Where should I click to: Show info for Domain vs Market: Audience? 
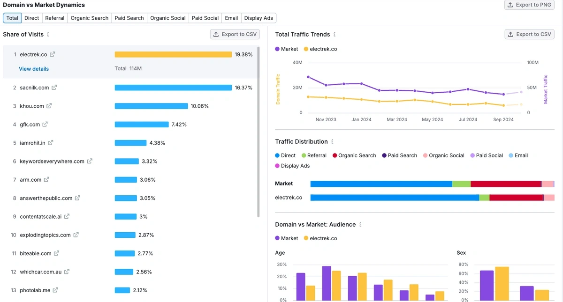[360, 225]
